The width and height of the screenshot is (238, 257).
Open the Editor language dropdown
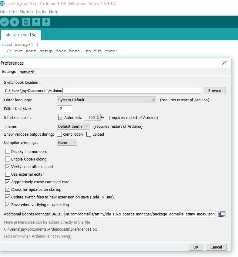[106, 100]
